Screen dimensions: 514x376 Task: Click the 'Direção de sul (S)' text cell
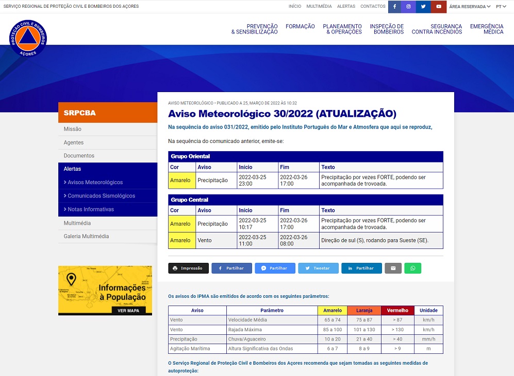point(381,240)
